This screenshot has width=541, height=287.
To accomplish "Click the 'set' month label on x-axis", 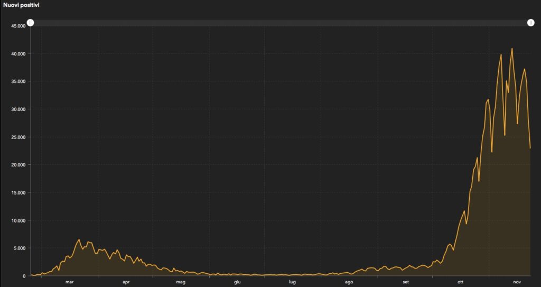I will 405,282.
